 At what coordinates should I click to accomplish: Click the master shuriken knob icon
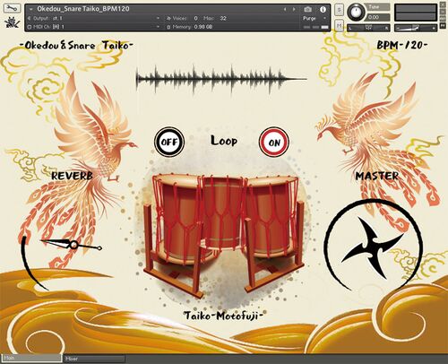[x=374, y=246]
